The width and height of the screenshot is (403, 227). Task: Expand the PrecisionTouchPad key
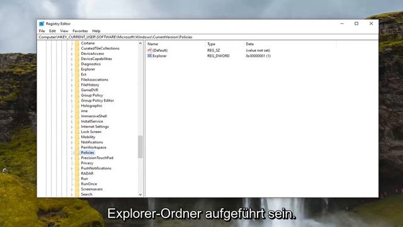coord(72,158)
